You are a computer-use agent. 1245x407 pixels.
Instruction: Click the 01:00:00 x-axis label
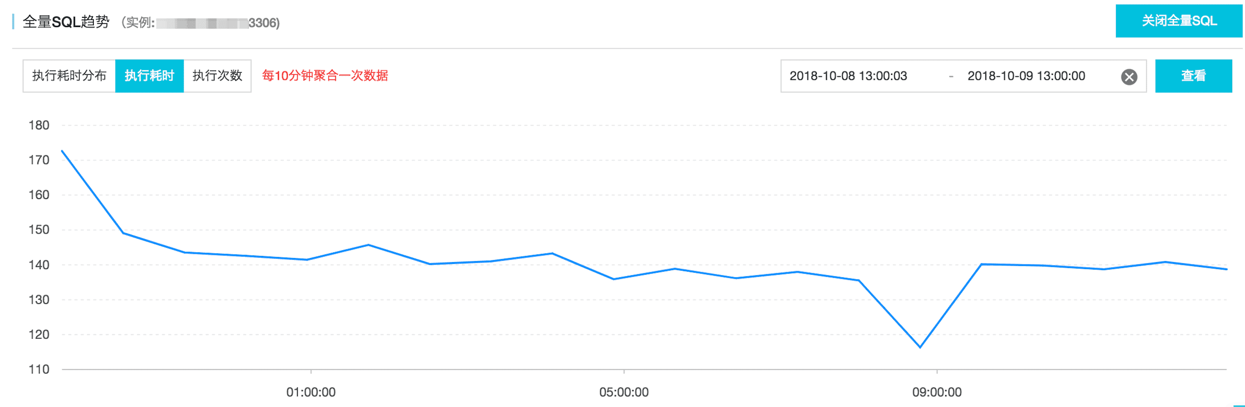pos(311,392)
